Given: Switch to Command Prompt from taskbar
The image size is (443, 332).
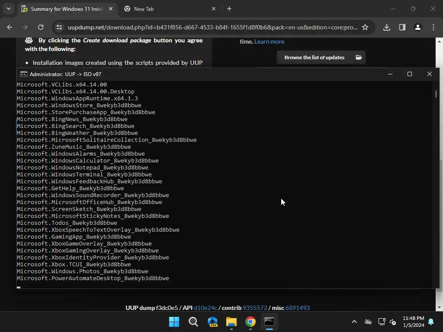Looking at the screenshot, I should point(269,322).
